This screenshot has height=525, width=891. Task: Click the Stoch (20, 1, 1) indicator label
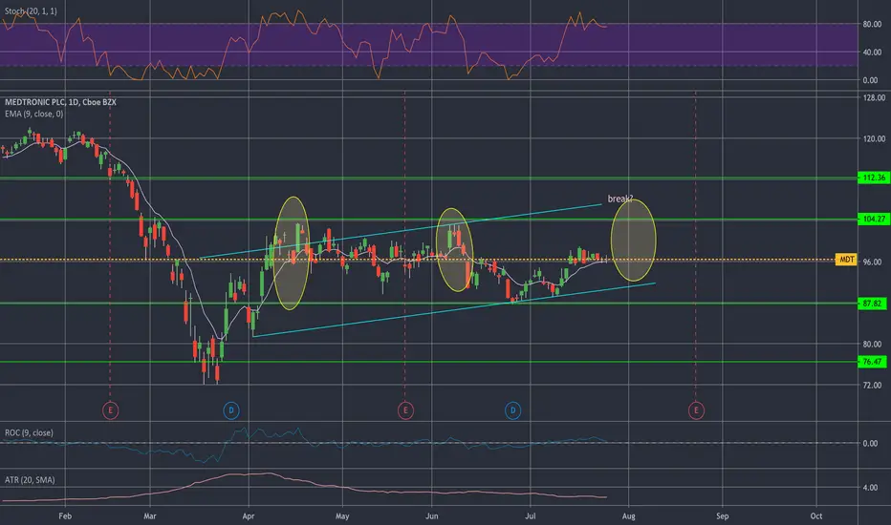coord(31,10)
